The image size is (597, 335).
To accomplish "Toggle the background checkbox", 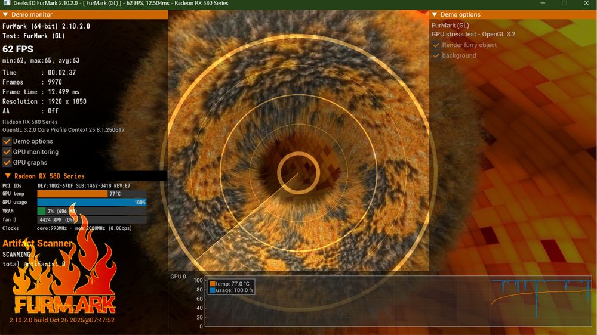I will pos(436,55).
